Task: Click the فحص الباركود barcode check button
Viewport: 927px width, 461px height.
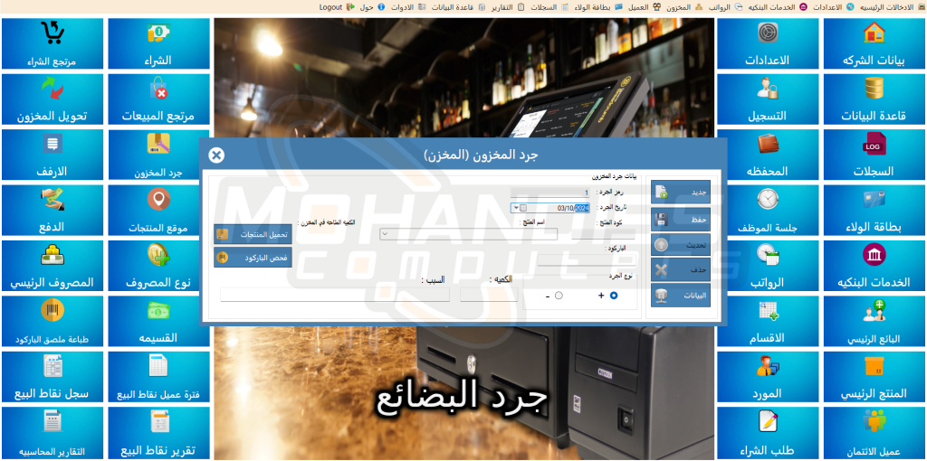Action: click(253, 258)
